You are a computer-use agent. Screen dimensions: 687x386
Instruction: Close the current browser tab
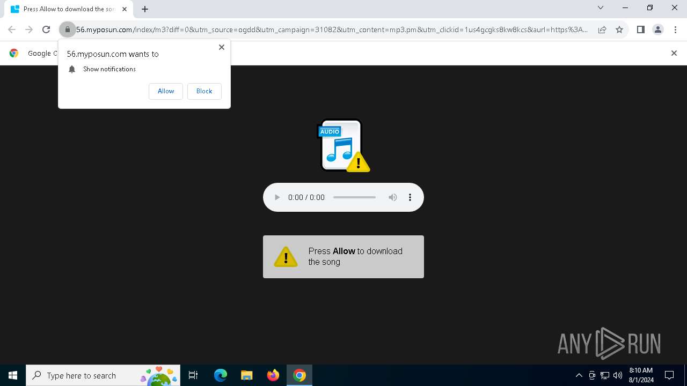coord(125,9)
